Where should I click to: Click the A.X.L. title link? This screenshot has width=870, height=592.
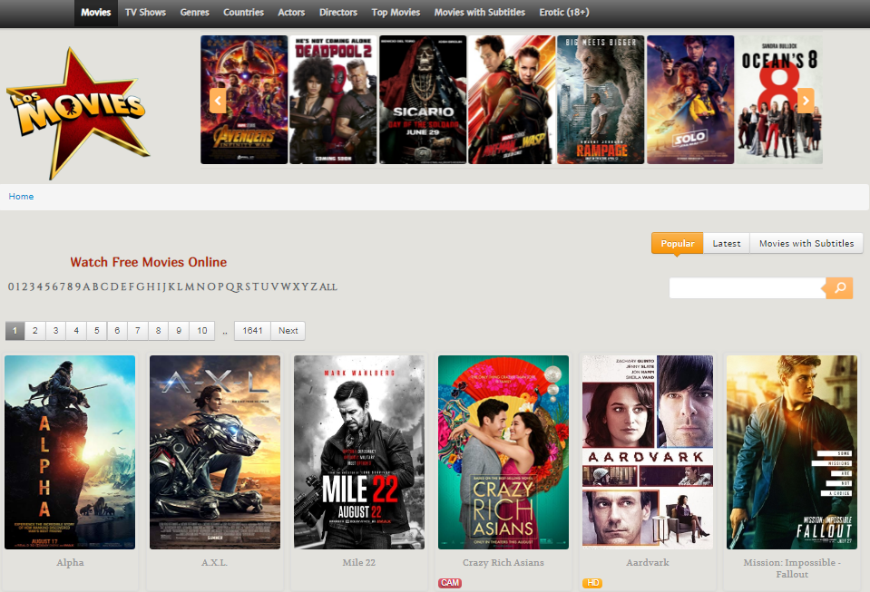(x=215, y=563)
